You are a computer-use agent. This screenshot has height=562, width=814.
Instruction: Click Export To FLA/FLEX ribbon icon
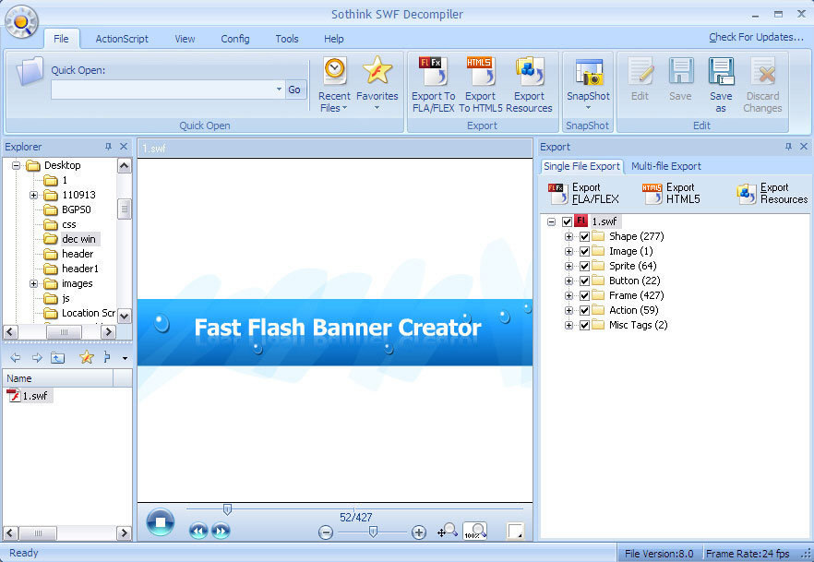433,85
